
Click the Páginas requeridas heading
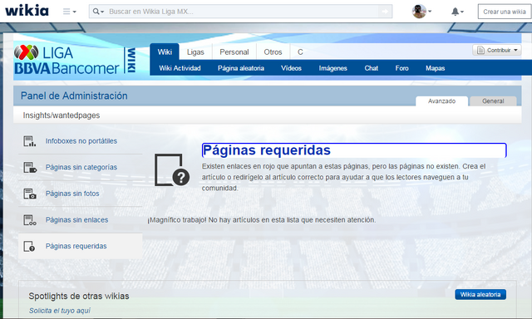click(x=266, y=150)
